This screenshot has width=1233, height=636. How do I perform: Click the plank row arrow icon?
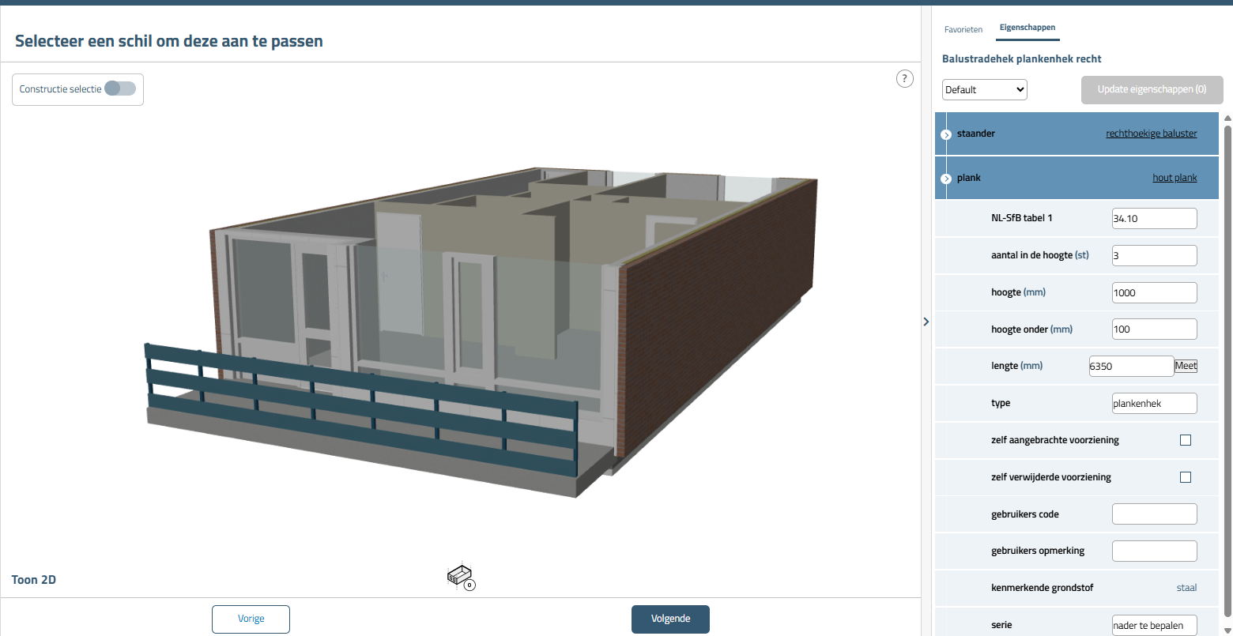946,179
